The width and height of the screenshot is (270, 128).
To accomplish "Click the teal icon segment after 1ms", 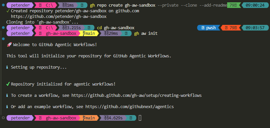I will pyautogui.click(x=82, y=5).
